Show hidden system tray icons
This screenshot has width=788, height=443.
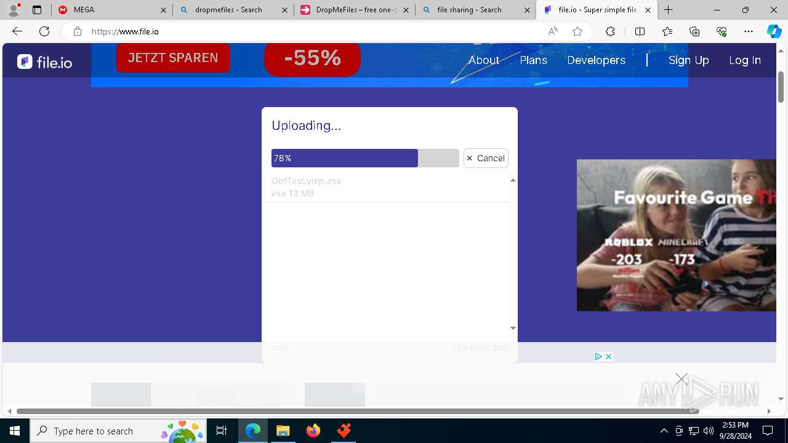(664, 431)
